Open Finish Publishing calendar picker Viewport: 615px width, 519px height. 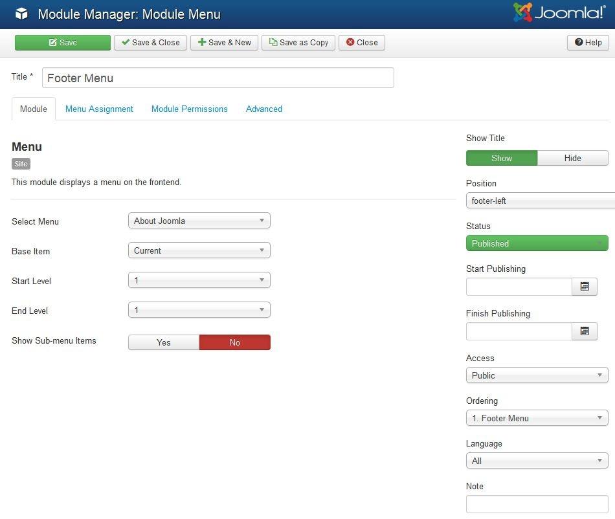(x=584, y=331)
